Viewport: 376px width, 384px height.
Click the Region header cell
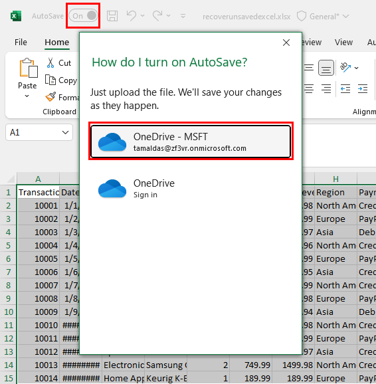(336, 193)
